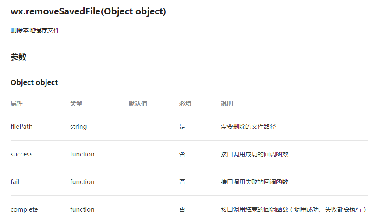Click 删除本地缓存文件 description text

click(x=35, y=30)
